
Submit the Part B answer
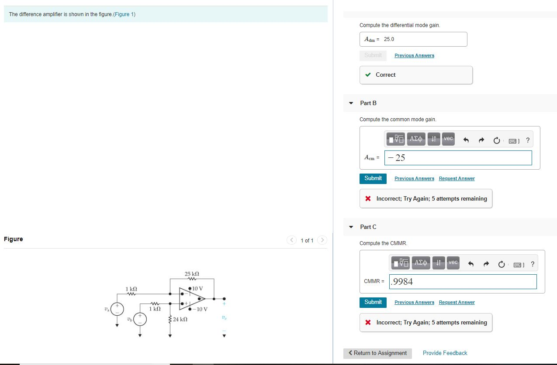373,178
